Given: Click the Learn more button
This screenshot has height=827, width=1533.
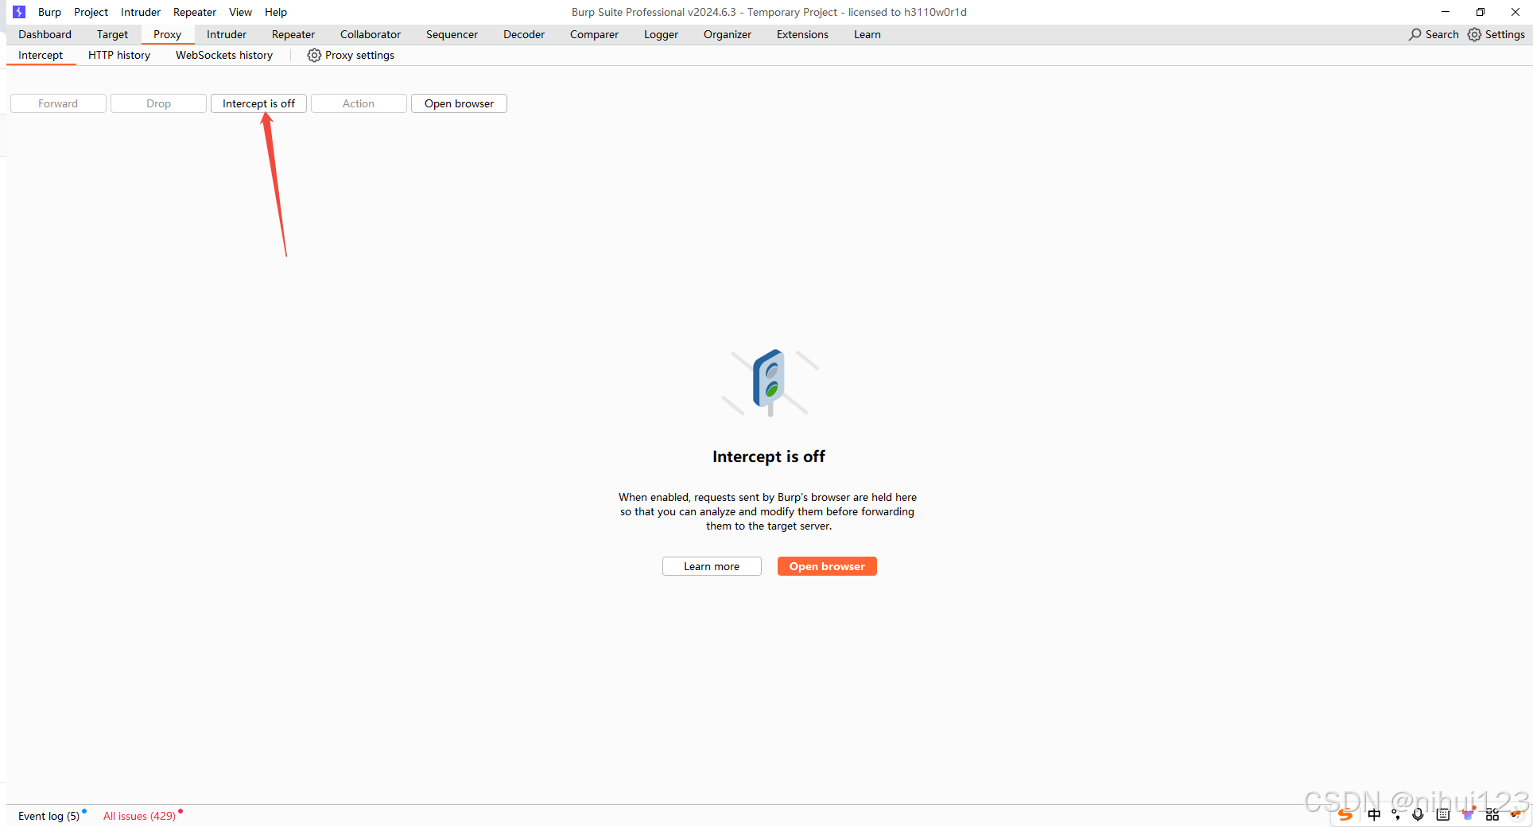Looking at the screenshot, I should click(712, 566).
